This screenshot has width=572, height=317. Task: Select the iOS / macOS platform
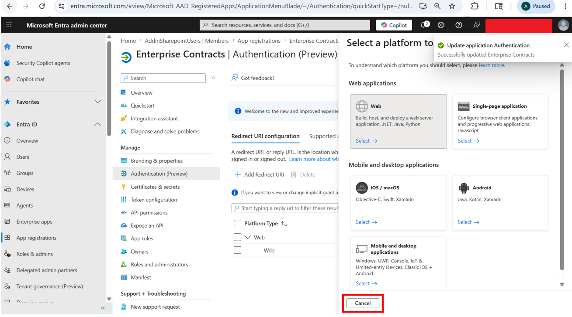398,203
